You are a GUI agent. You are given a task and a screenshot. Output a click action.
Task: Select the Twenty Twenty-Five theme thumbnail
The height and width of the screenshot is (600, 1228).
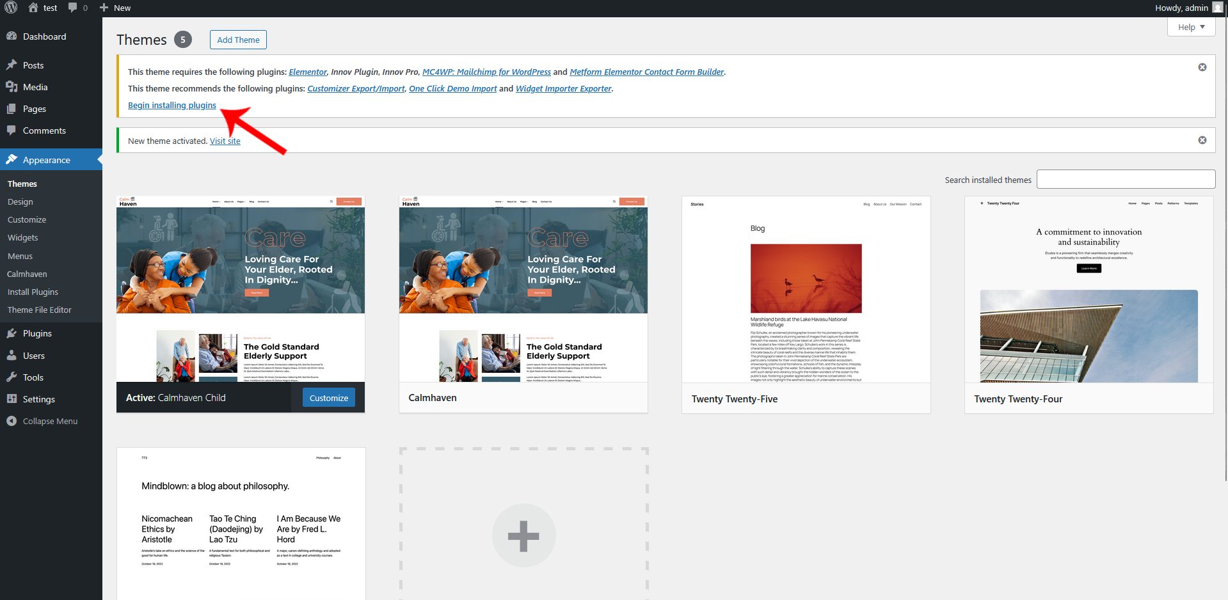click(x=806, y=289)
